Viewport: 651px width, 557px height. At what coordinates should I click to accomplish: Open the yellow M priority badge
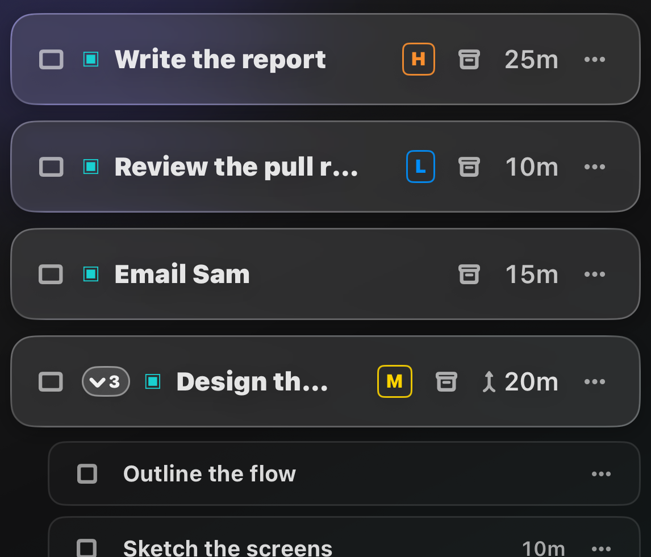395,381
